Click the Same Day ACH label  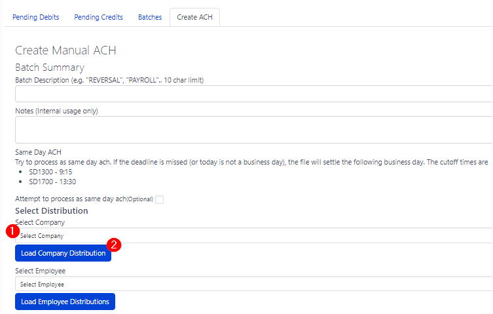pyautogui.click(x=38, y=152)
